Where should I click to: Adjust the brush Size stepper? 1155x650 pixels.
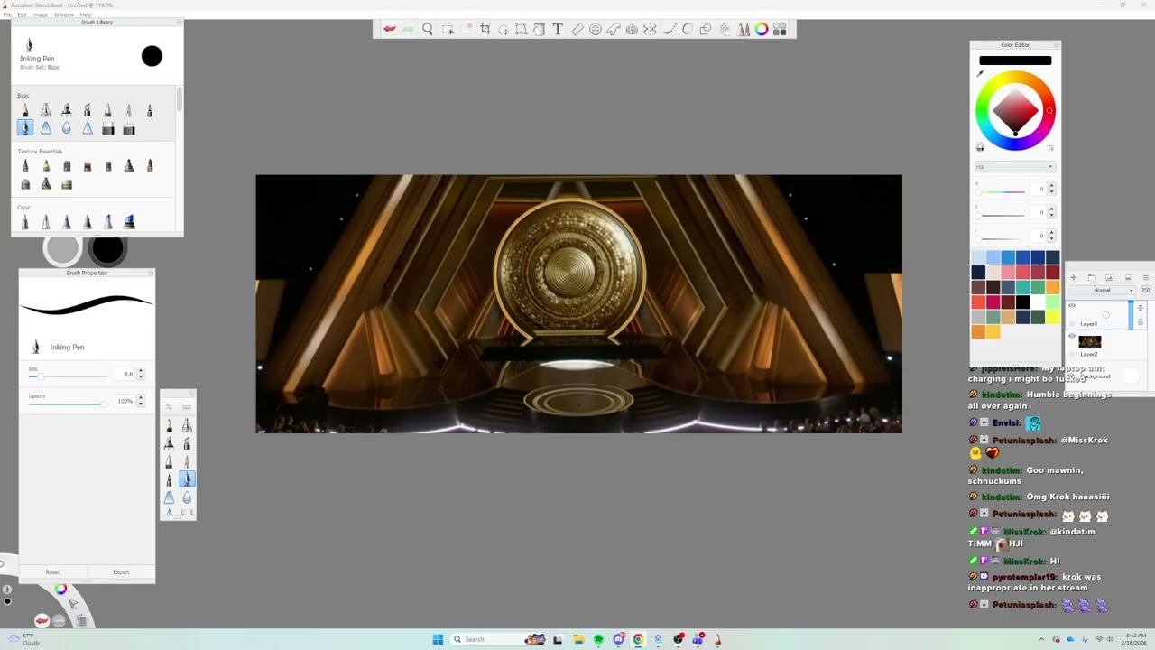140,374
